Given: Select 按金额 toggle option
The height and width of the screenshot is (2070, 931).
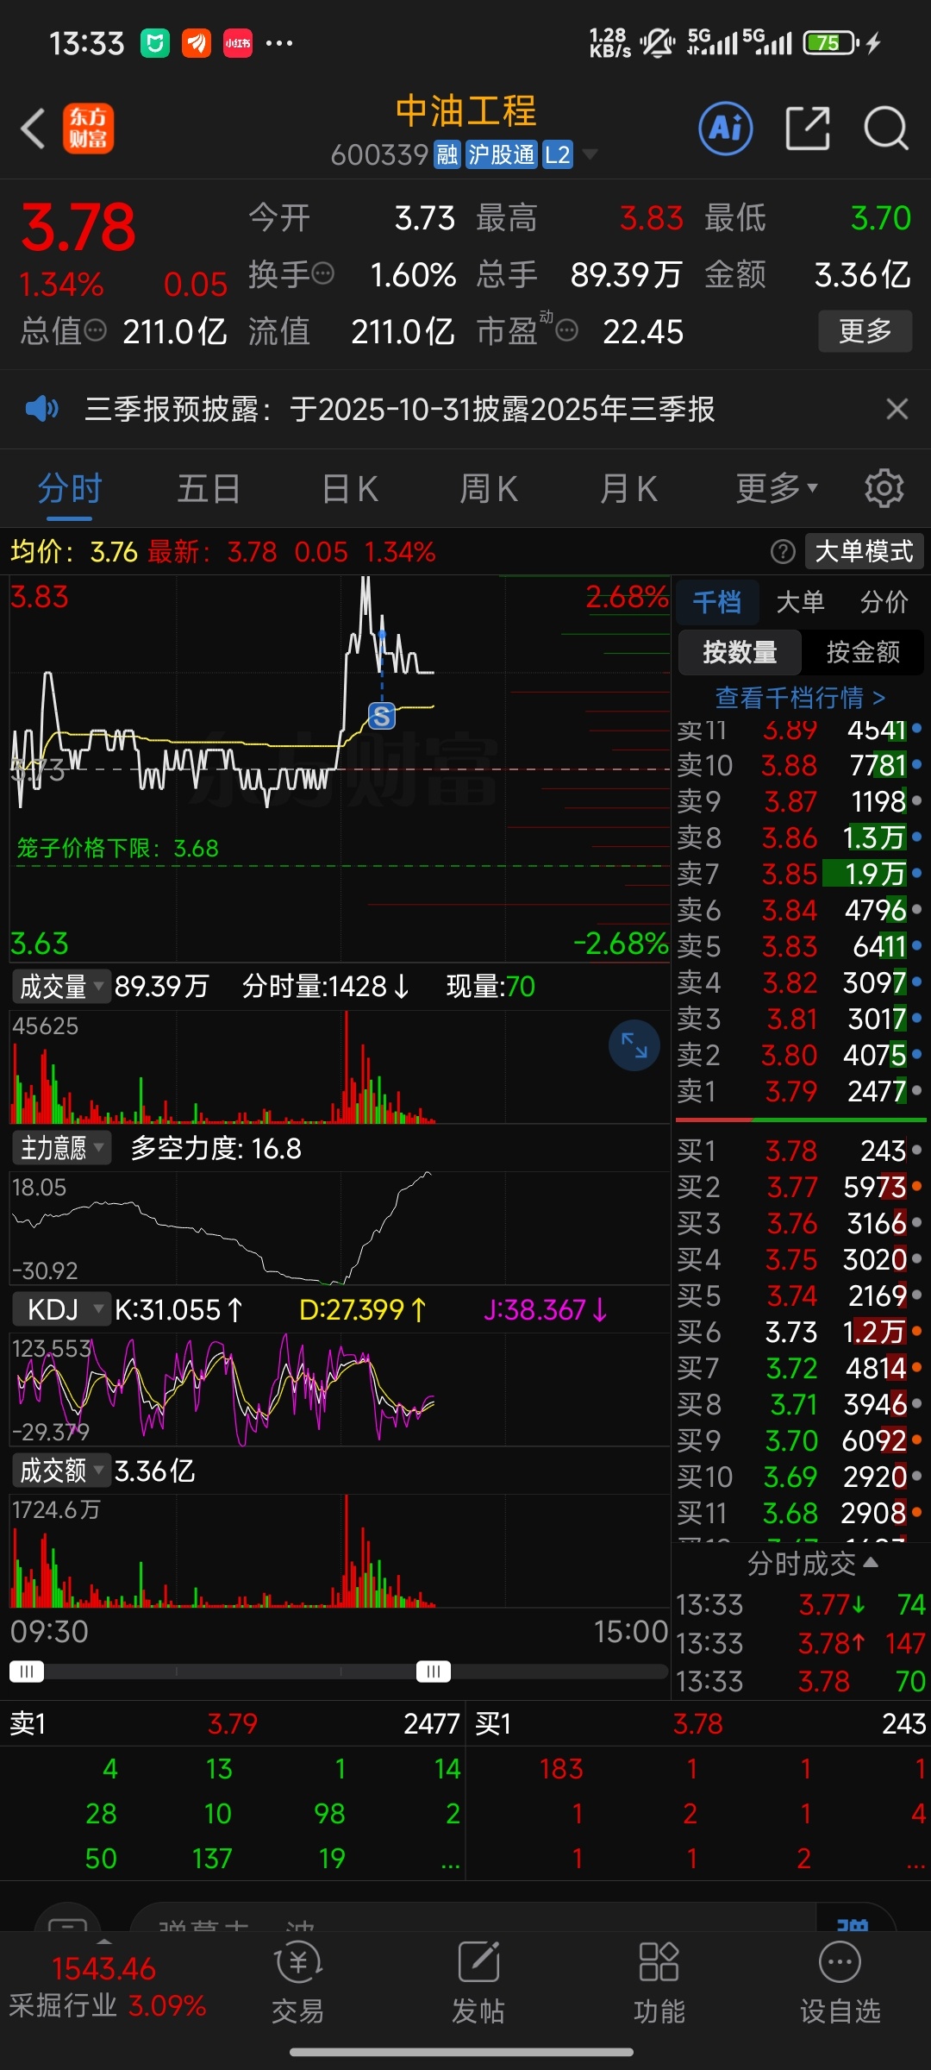Looking at the screenshot, I should [863, 652].
